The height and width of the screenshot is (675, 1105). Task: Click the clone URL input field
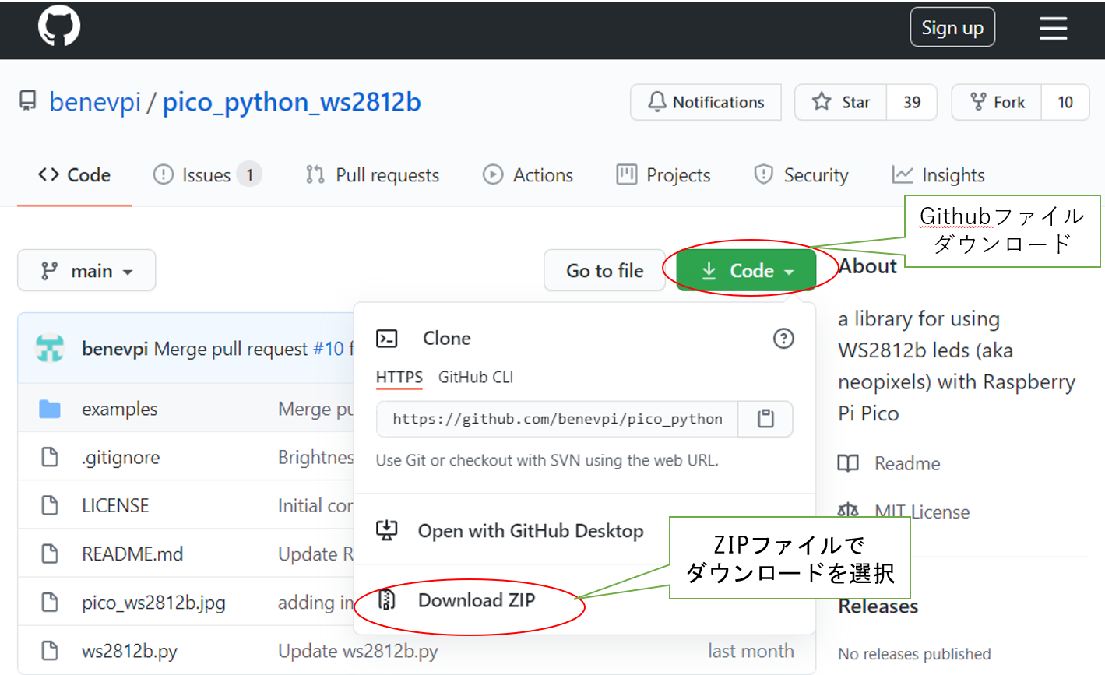(x=557, y=419)
